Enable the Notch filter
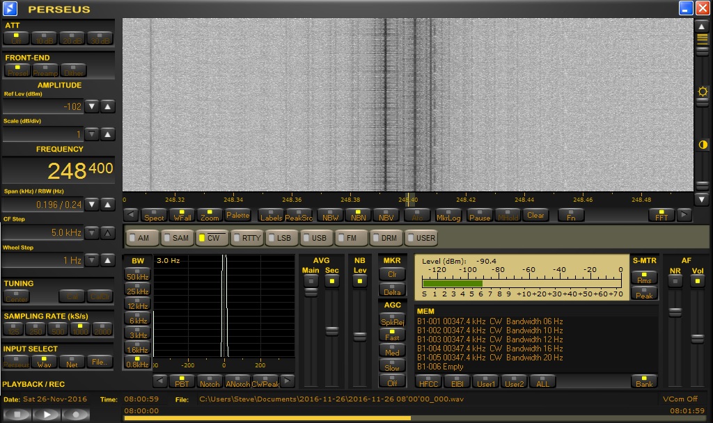The height and width of the screenshot is (423, 713). click(x=210, y=381)
